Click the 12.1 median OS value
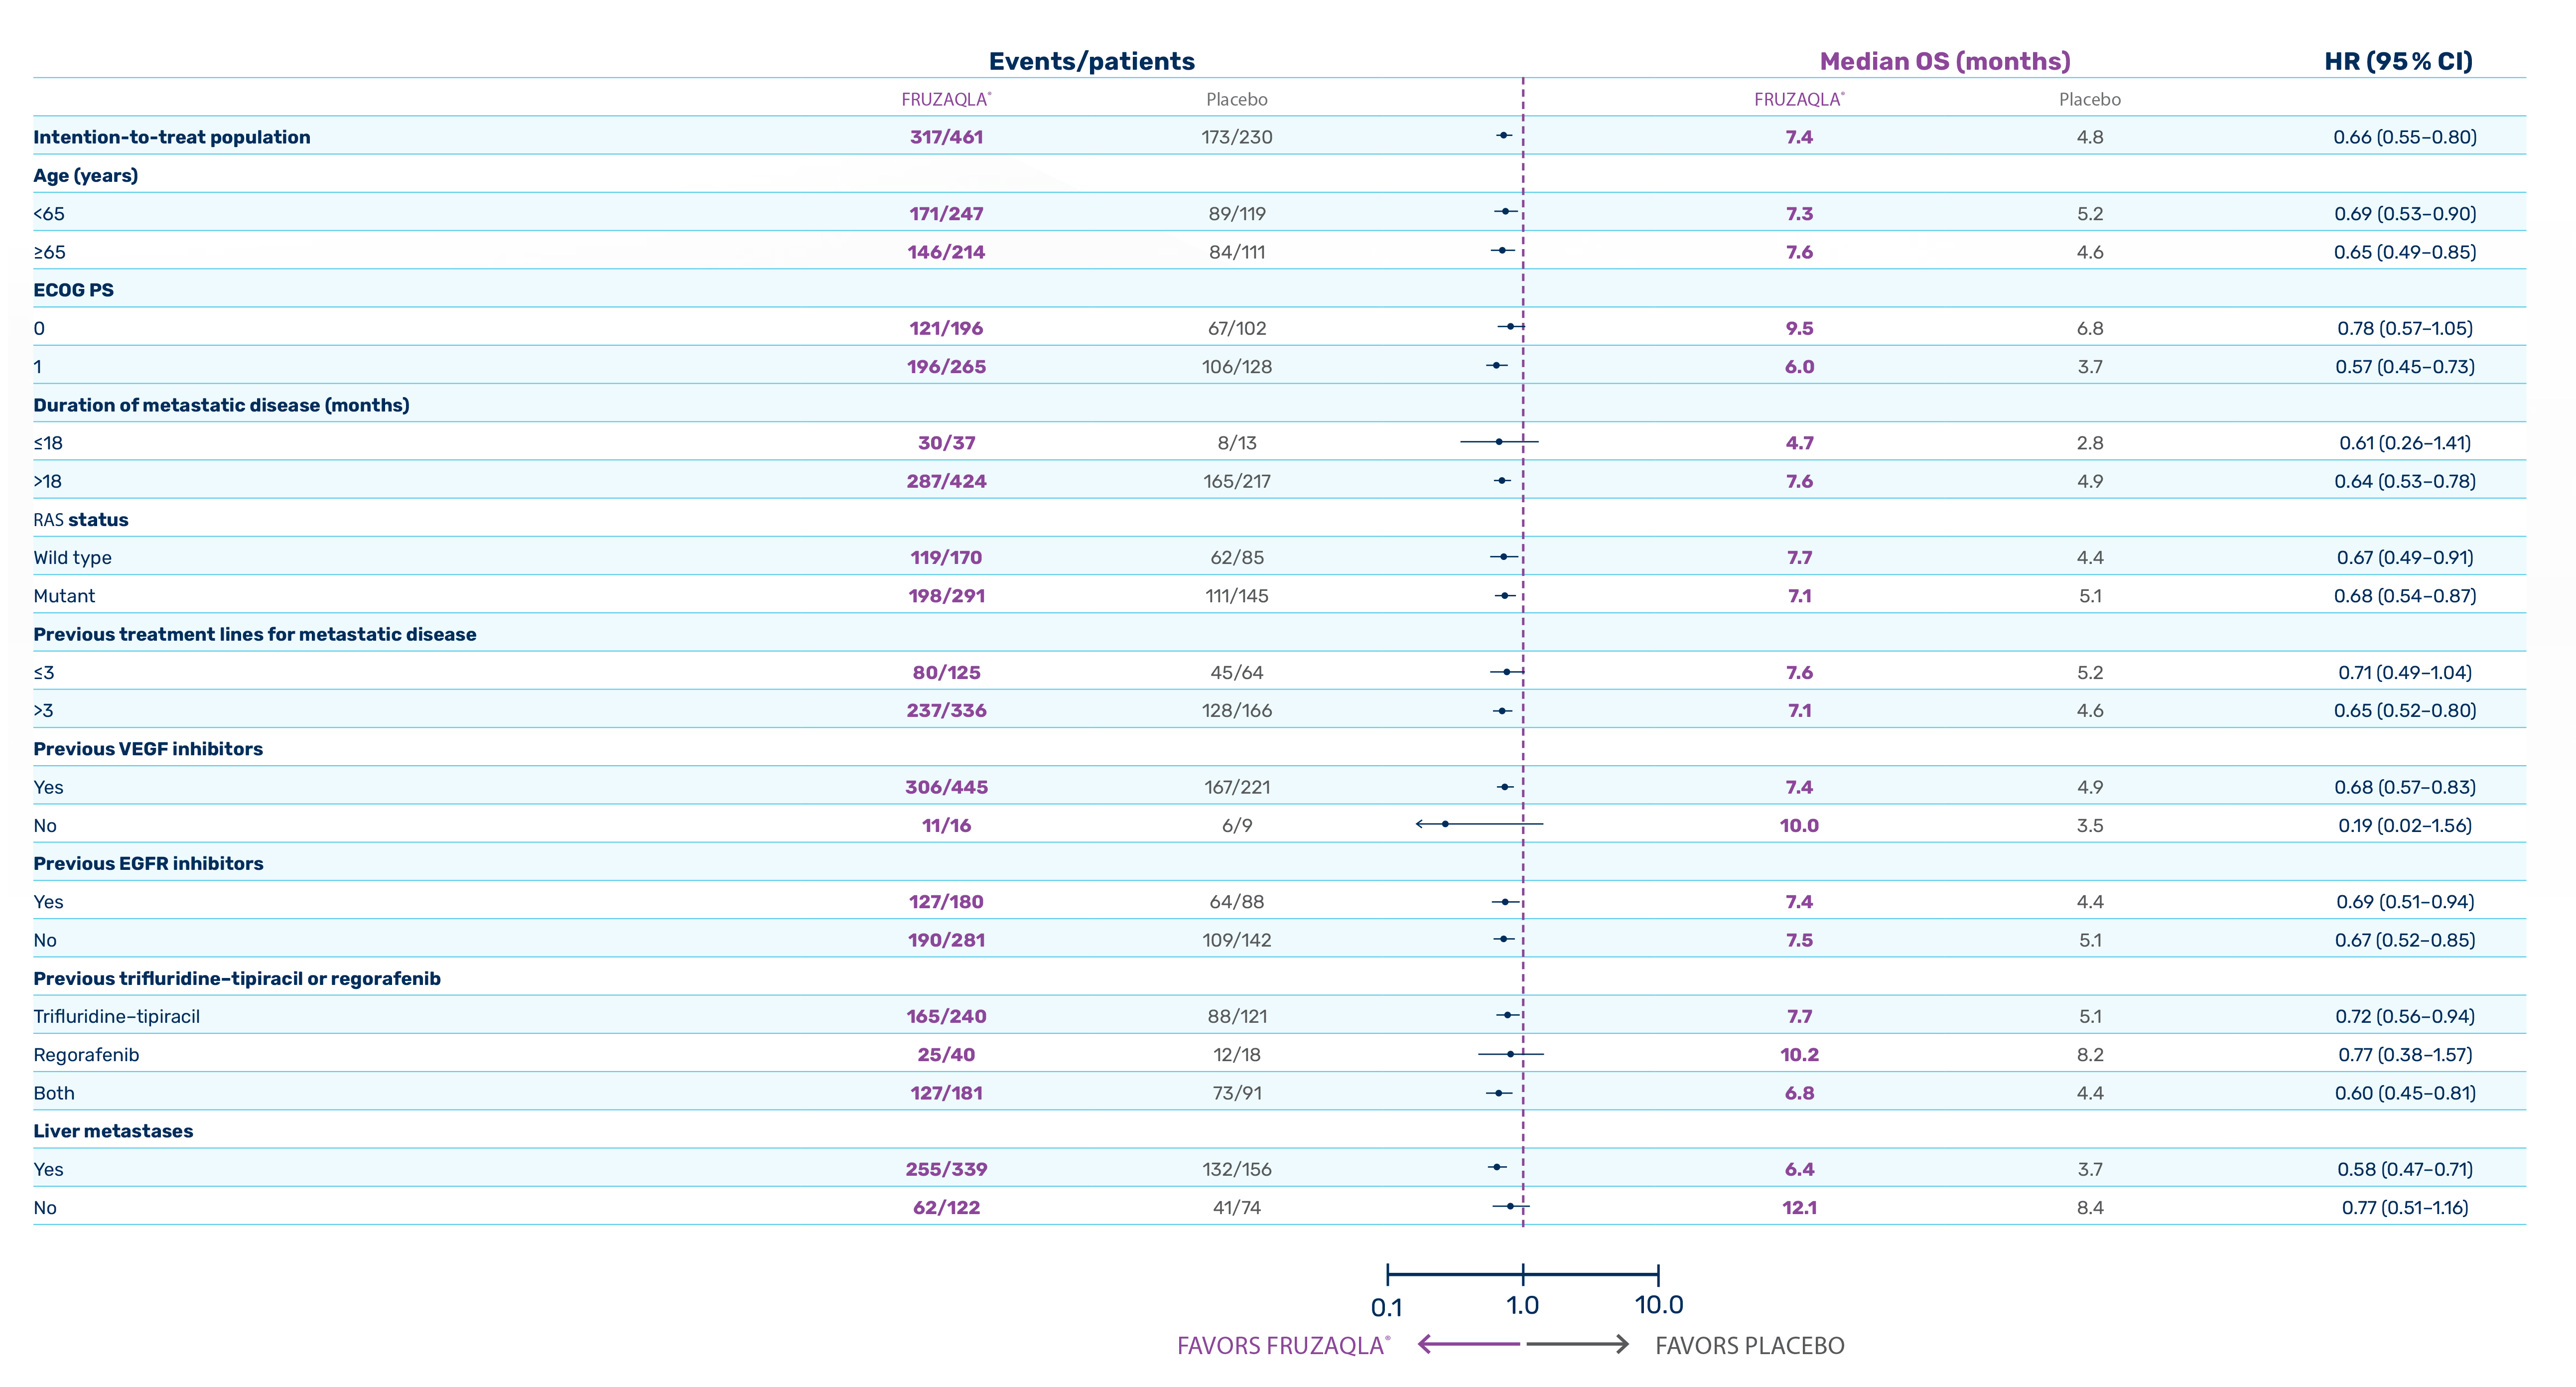This screenshot has width=2576, height=1387. 1799,1208
